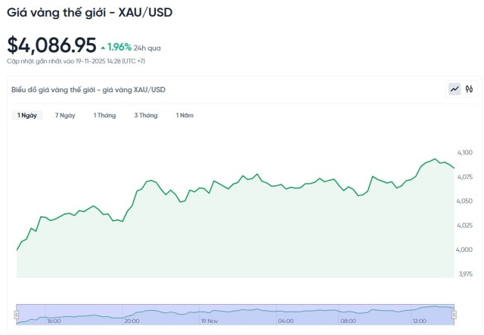484x335 pixels.
Task: Switch to the candlestick chart view
Action: (470, 89)
